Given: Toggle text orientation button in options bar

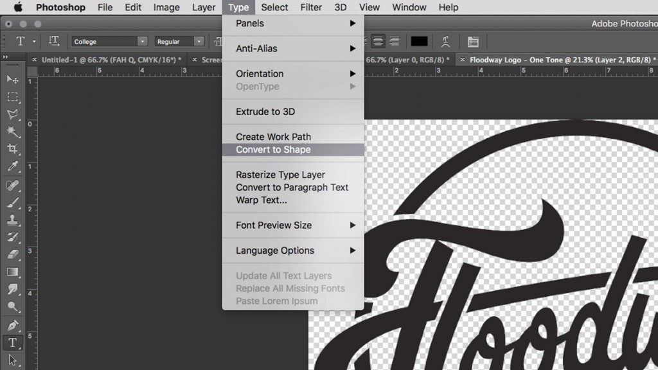Looking at the screenshot, I should click(54, 41).
